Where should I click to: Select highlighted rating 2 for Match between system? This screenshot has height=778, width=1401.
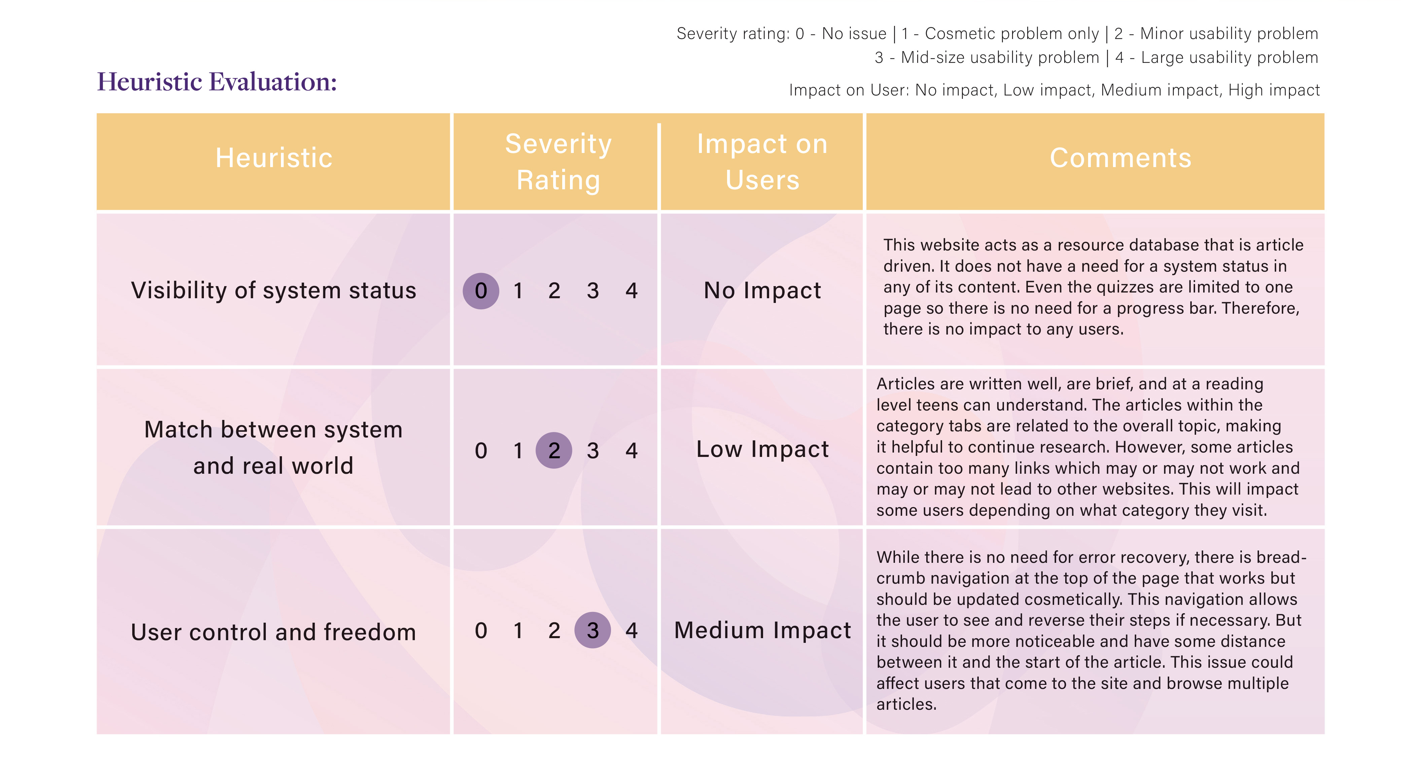click(x=554, y=451)
